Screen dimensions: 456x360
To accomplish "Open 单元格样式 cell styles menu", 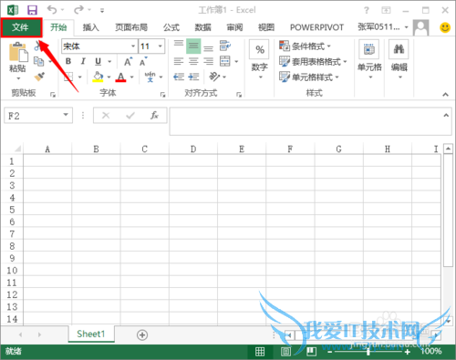I will point(308,77).
